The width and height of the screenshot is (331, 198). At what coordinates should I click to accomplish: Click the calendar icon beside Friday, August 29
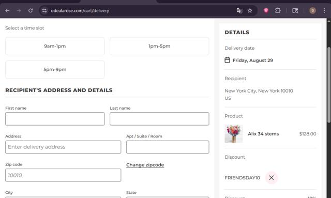click(227, 60)
